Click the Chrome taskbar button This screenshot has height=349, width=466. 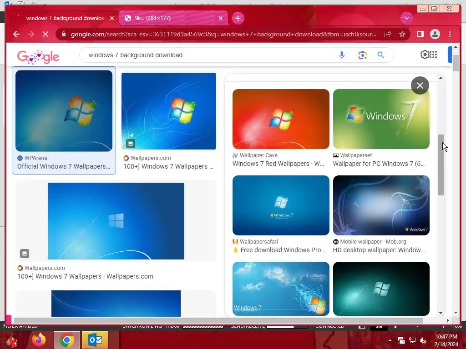click(x=67, y=340)
